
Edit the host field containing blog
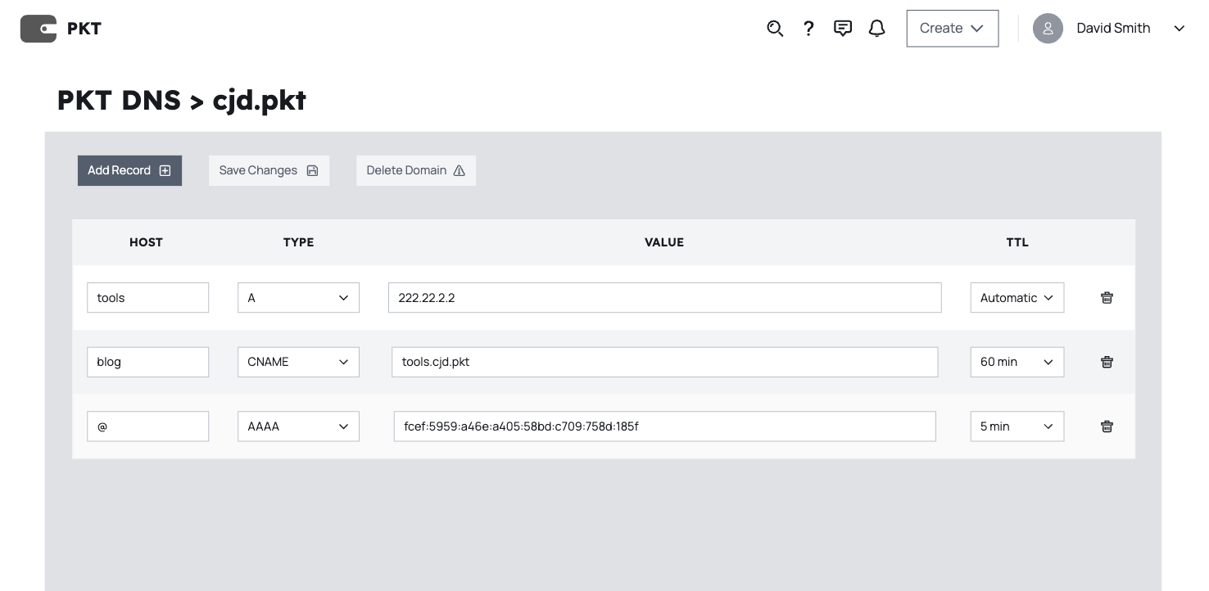[x=147, y=362]
